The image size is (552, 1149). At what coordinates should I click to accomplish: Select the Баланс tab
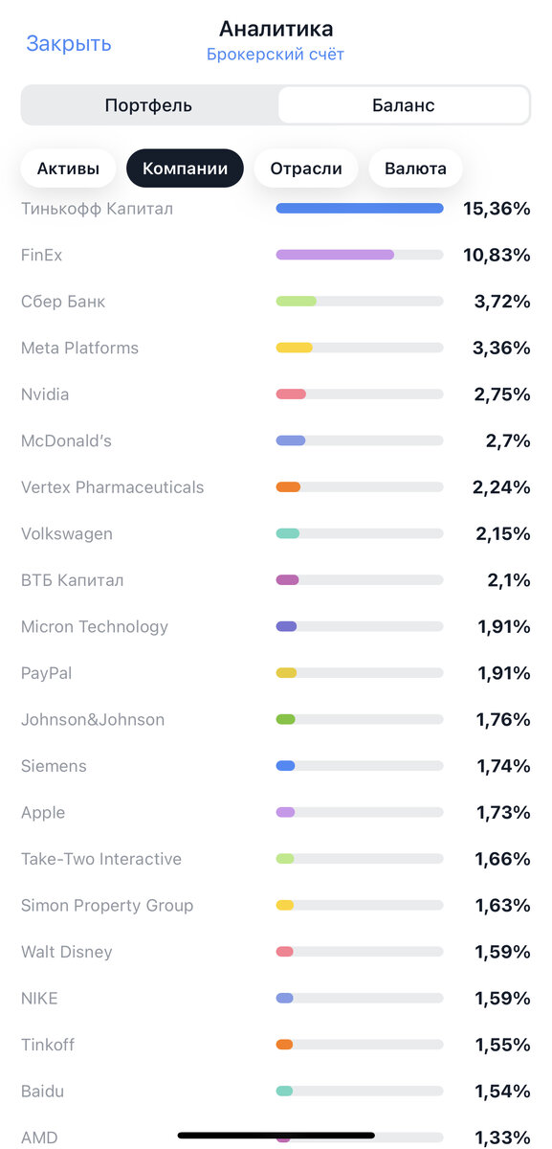point(403,104)
